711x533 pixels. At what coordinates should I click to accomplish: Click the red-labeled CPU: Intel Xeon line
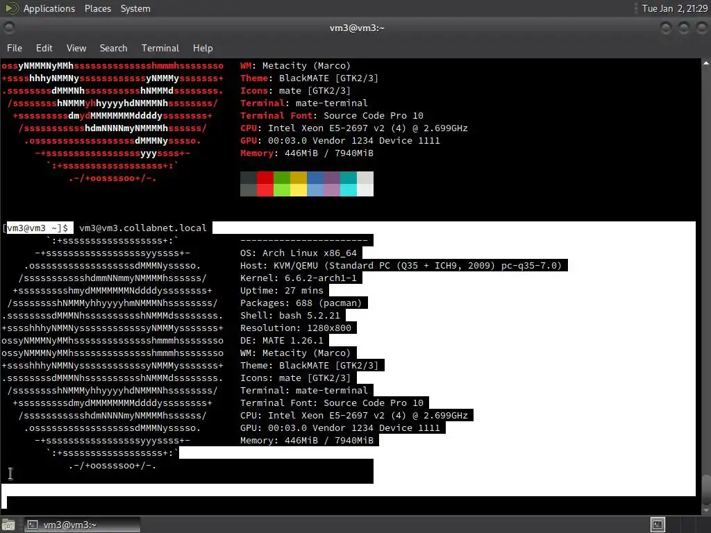(x=353, y=128)
